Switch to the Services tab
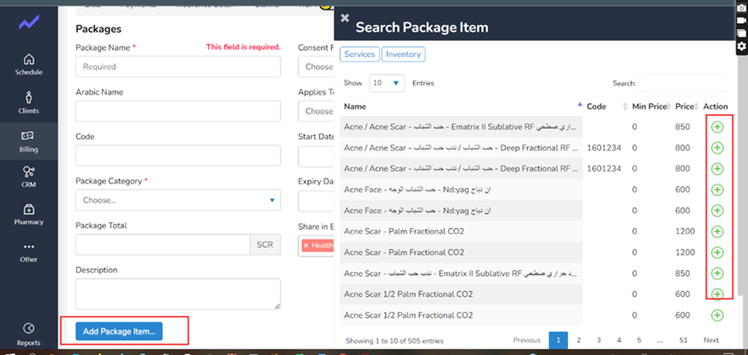The width and height of the screenshot is (748, 355). (x=360, y=54)
